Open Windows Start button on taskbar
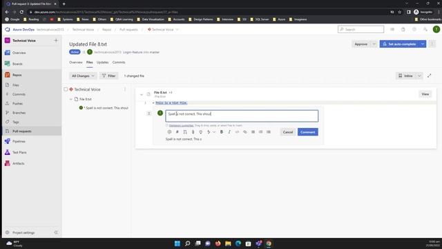This screenshot has height=249, width=442. (177, 243)
